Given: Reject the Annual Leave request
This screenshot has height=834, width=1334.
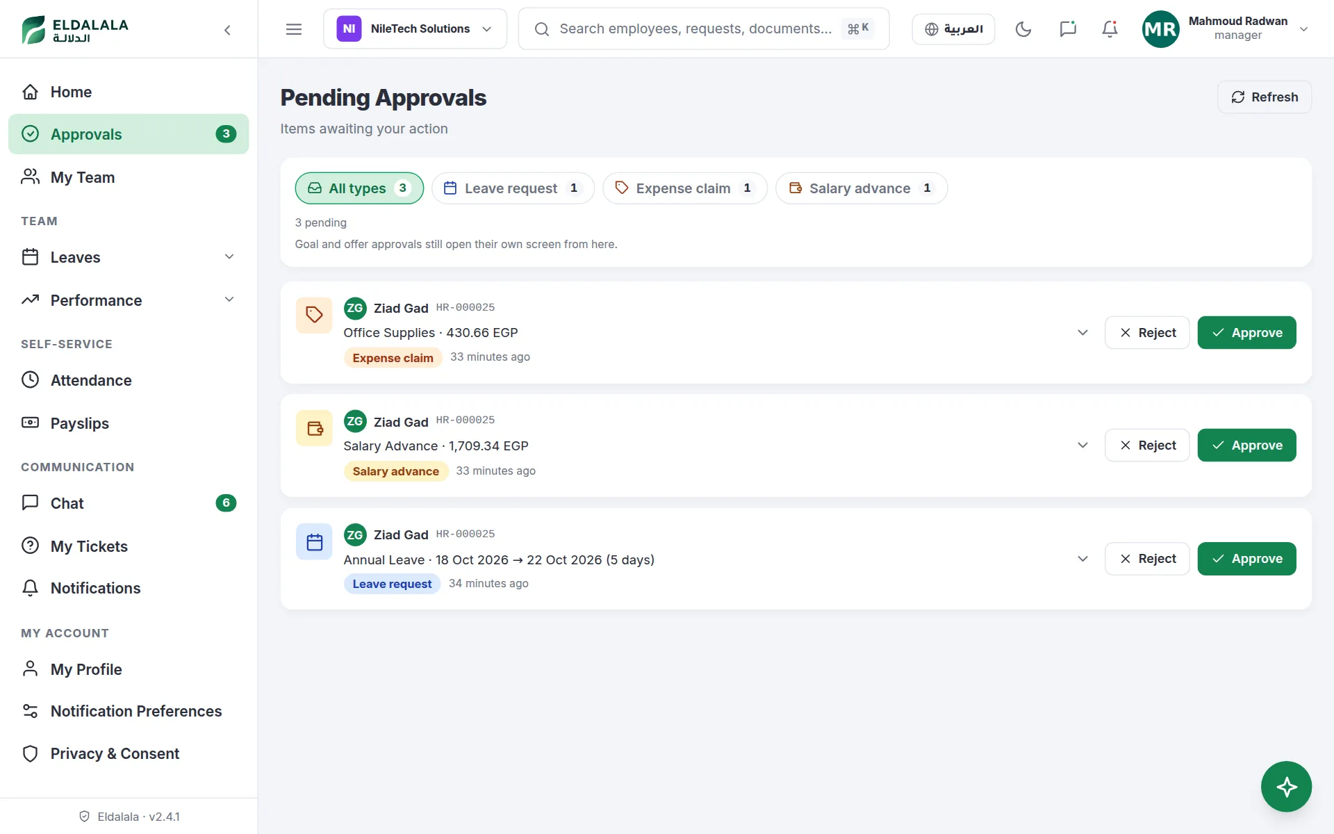Looking at the screenshot, I should point(1147,559).
